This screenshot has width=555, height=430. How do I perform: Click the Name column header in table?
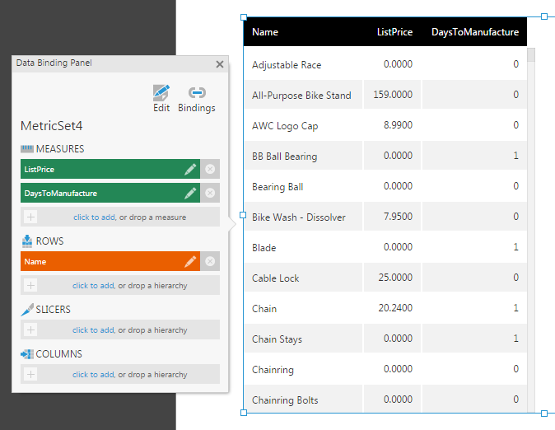pos(265,32)
